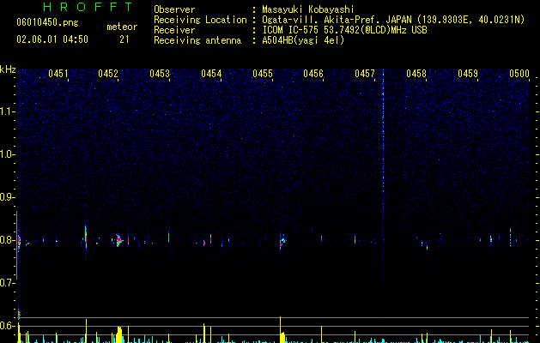Click the 'meteor' count label
This screenshot has width=540, height=343.
coord(122,27)
